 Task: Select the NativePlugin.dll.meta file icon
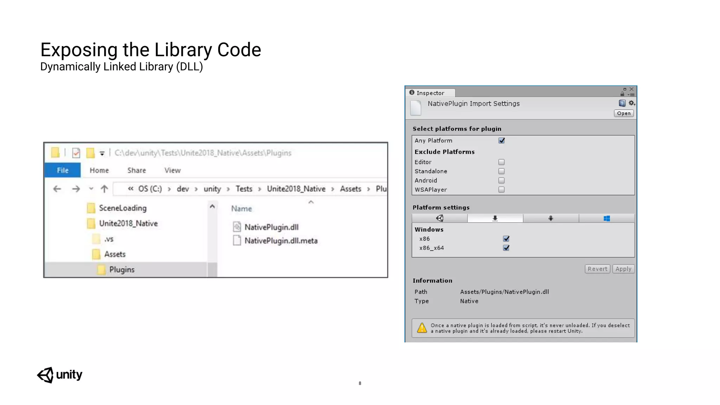(x=237, y=240)
